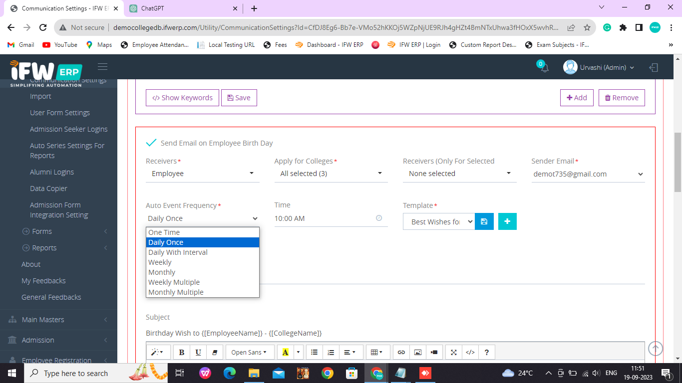Click the yellow highlight color button
The height and width of the screenshot is (383, 682).
click(x=285, y=352)
